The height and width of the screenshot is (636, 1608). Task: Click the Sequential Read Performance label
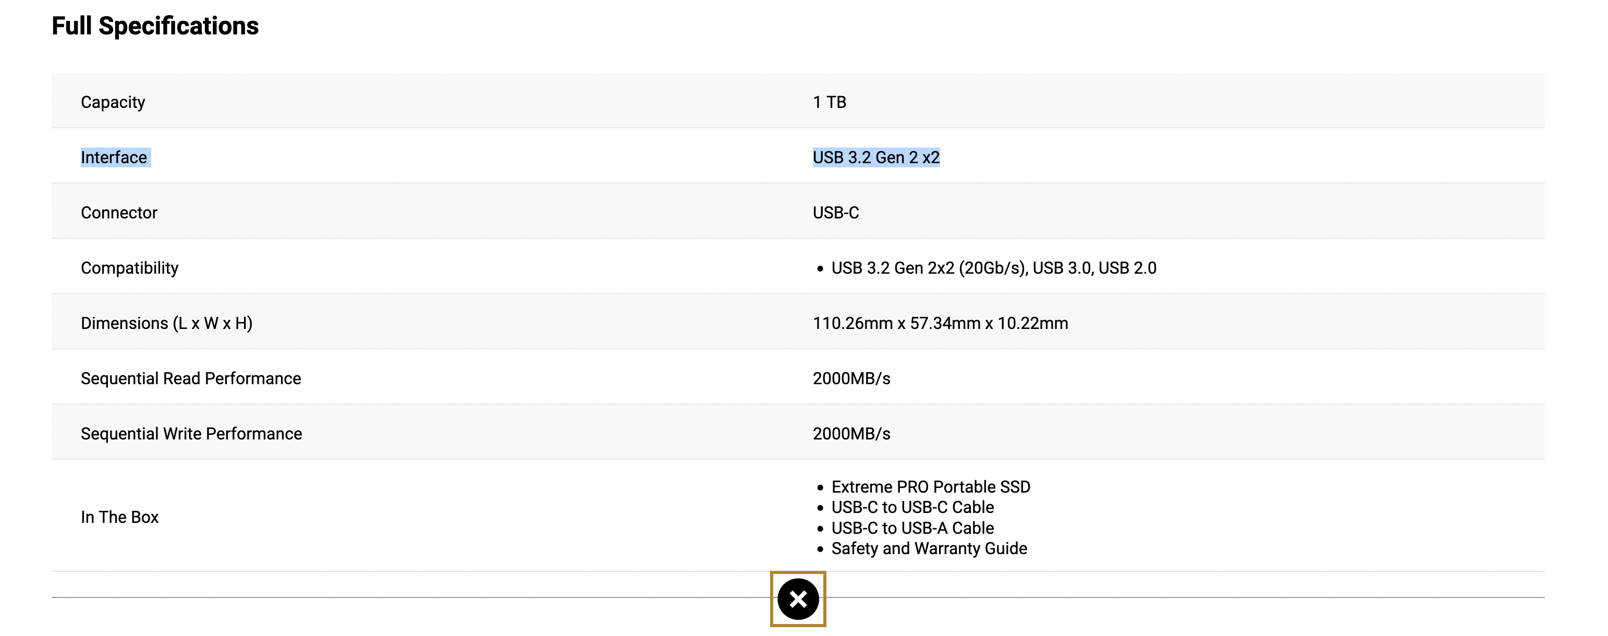point(191,379)
